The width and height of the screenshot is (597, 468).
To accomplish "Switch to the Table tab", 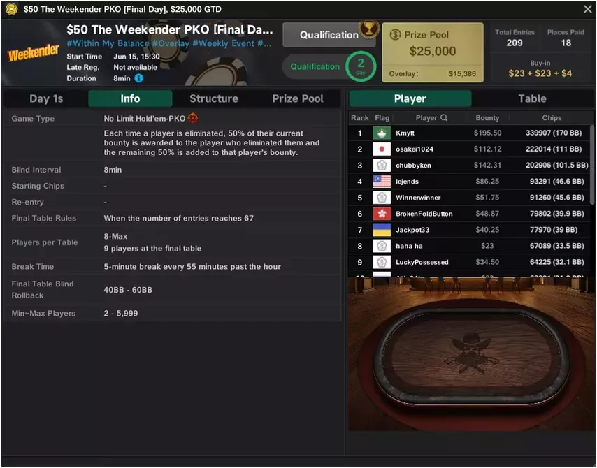I will (532, 98).
